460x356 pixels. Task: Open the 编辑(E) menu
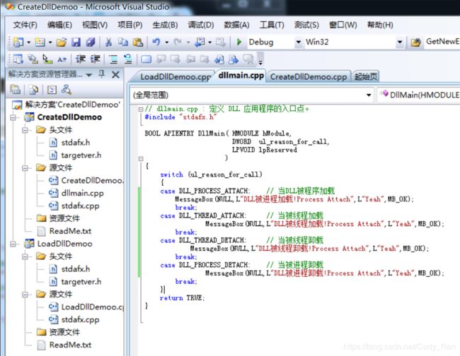click(59, 25)
